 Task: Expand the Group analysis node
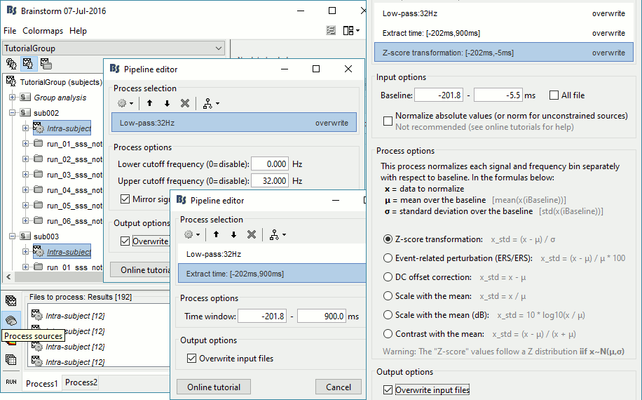13,98
